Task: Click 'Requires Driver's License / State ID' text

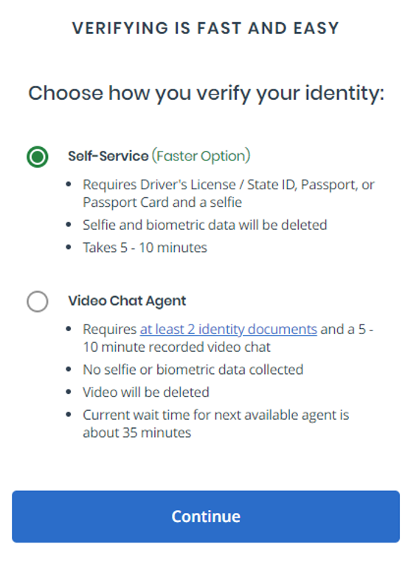Action: point(190,185)
